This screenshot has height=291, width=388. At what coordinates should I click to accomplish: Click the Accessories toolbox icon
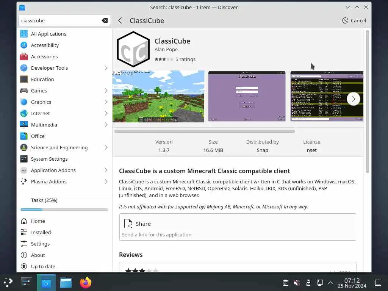24,57
